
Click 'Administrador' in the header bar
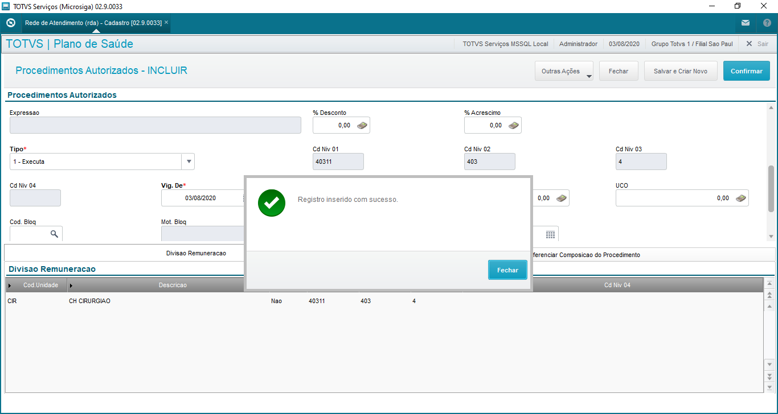click(x=579, y=44)
